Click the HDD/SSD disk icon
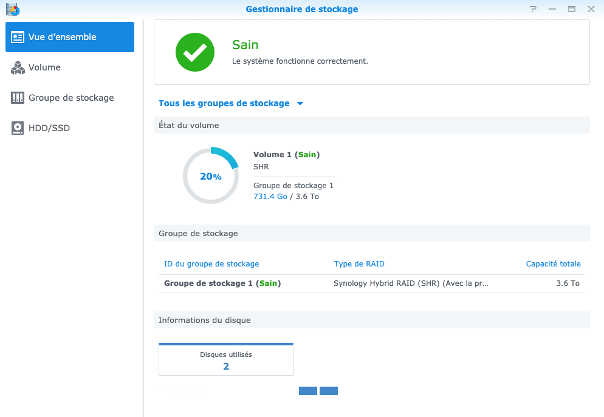 (x=18, y=128)
